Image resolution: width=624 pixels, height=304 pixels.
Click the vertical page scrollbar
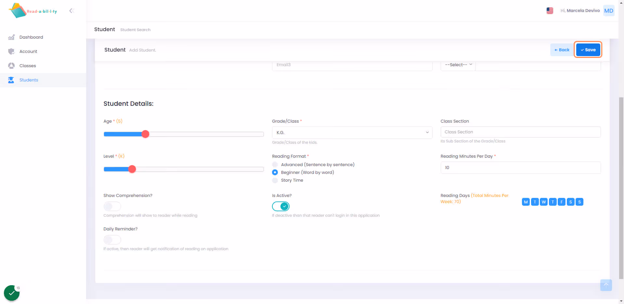[x=621, y=188]
